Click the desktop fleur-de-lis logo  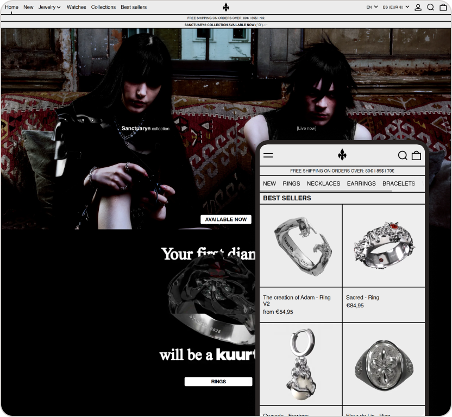click(226, 7)
